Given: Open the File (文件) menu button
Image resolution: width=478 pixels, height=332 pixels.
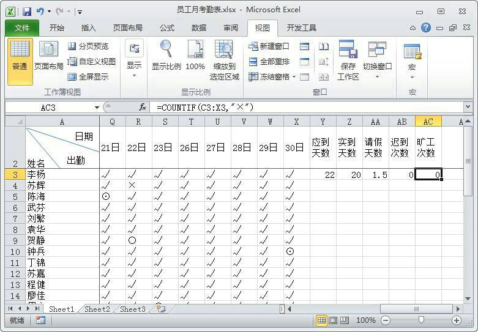Looking at the screenshot, I should pyautogui.click(x=22, y=28).
